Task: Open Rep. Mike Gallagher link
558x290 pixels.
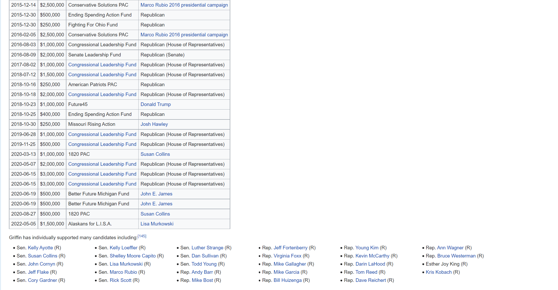Action: coord(290,264)
